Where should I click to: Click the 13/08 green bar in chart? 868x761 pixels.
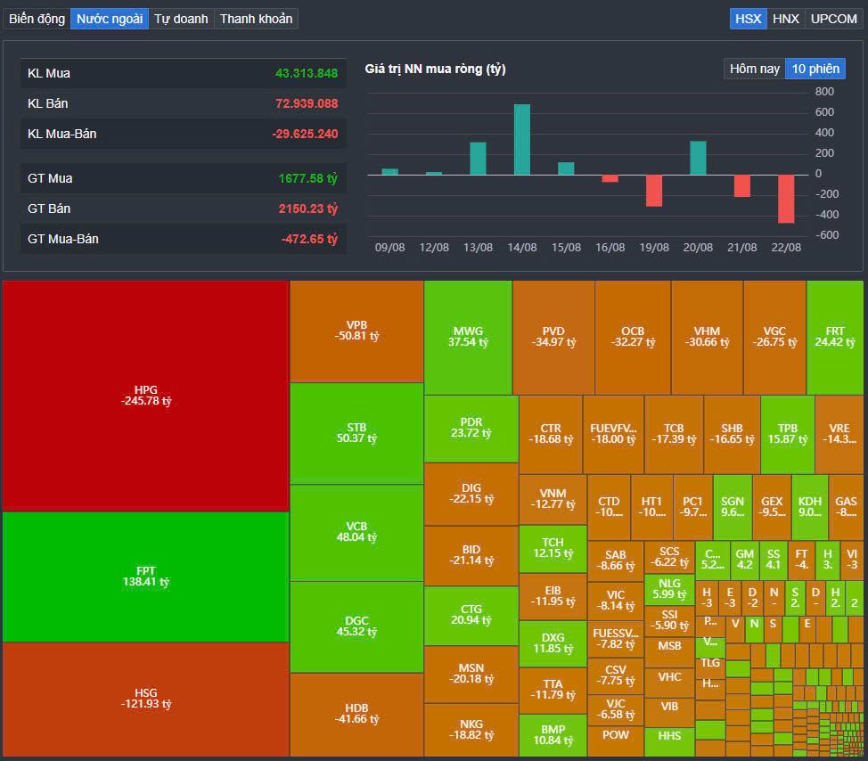[x=478, y=159]
